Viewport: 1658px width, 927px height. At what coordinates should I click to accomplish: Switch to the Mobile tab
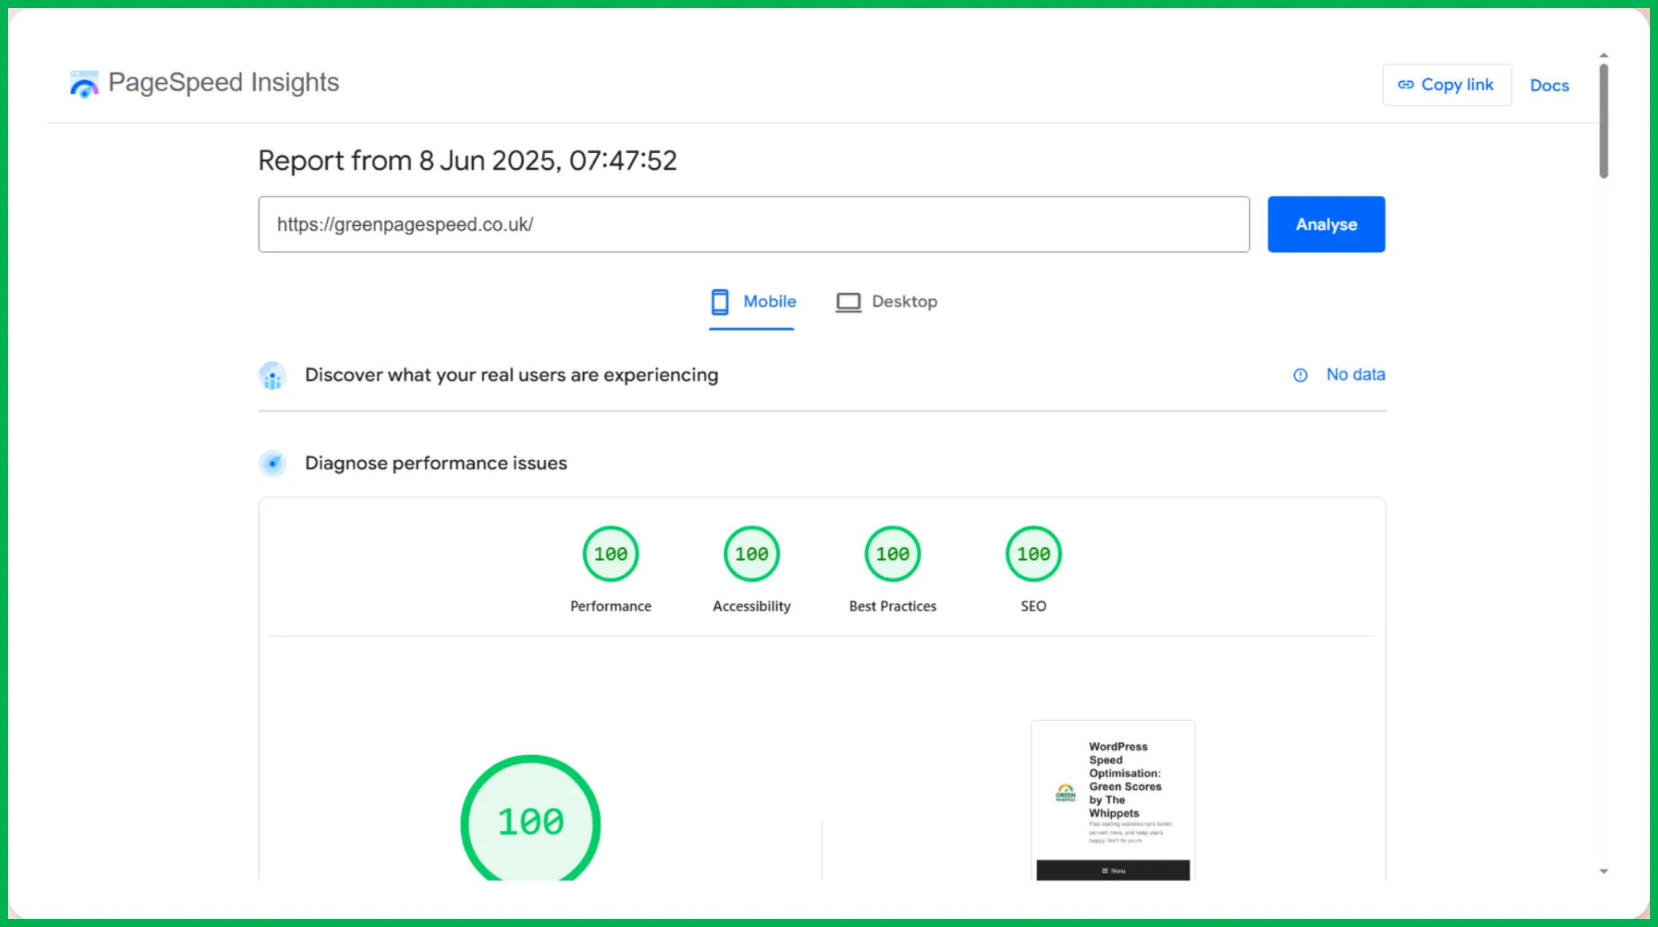tap(752, 302)
